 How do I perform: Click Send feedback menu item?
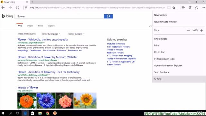coord(179,72)
